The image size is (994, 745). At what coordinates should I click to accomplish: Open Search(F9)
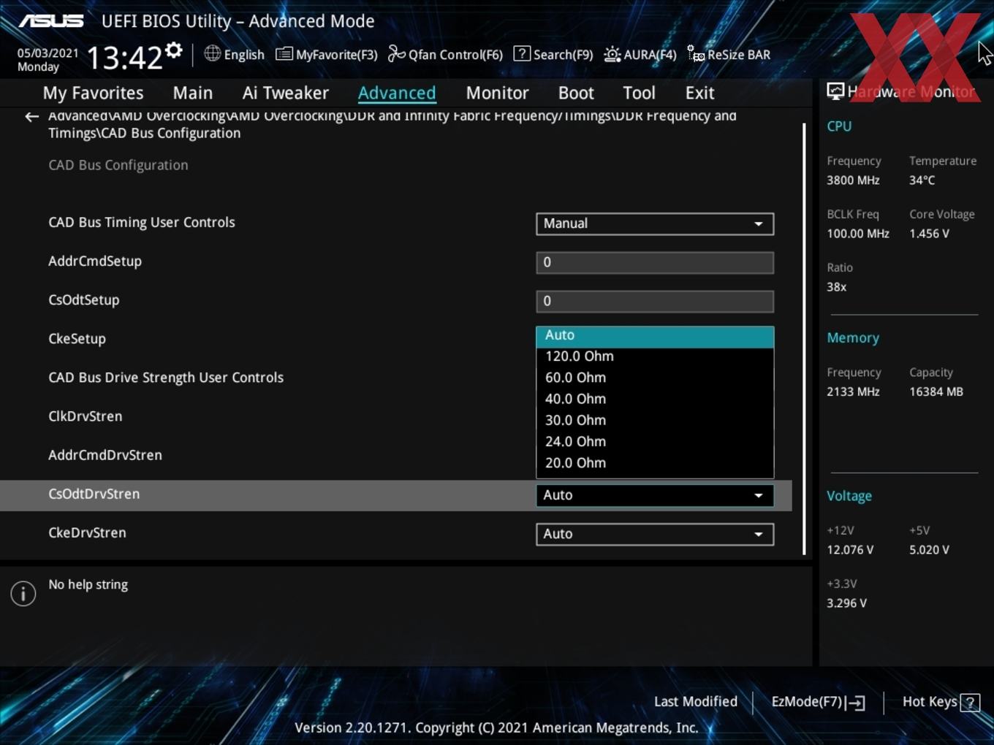click(553, 54)
